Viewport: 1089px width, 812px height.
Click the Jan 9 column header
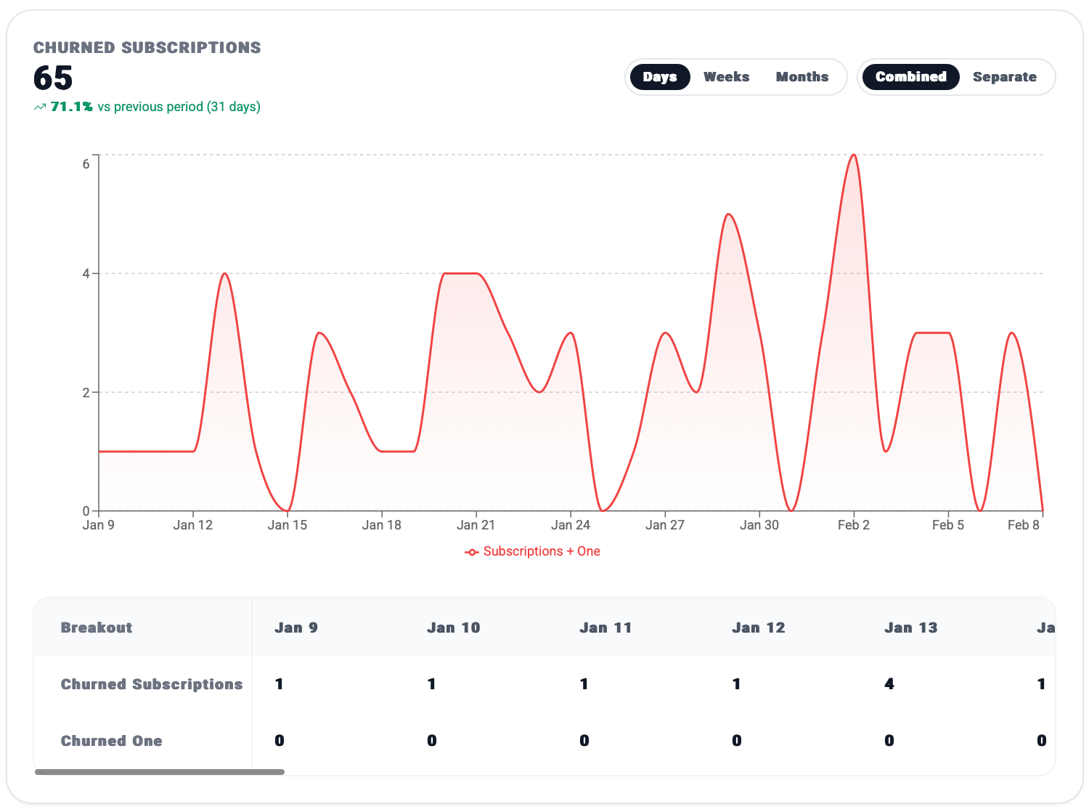296,628
